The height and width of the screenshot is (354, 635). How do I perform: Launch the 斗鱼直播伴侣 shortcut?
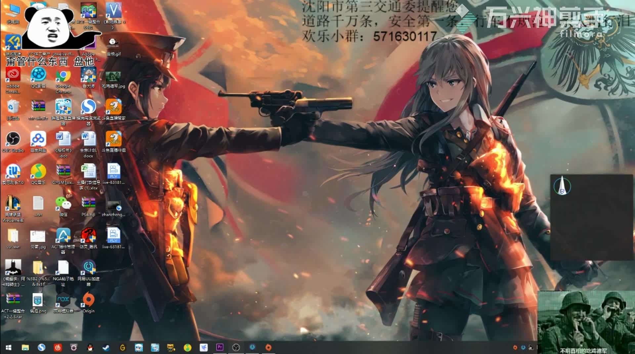point(113,142)
